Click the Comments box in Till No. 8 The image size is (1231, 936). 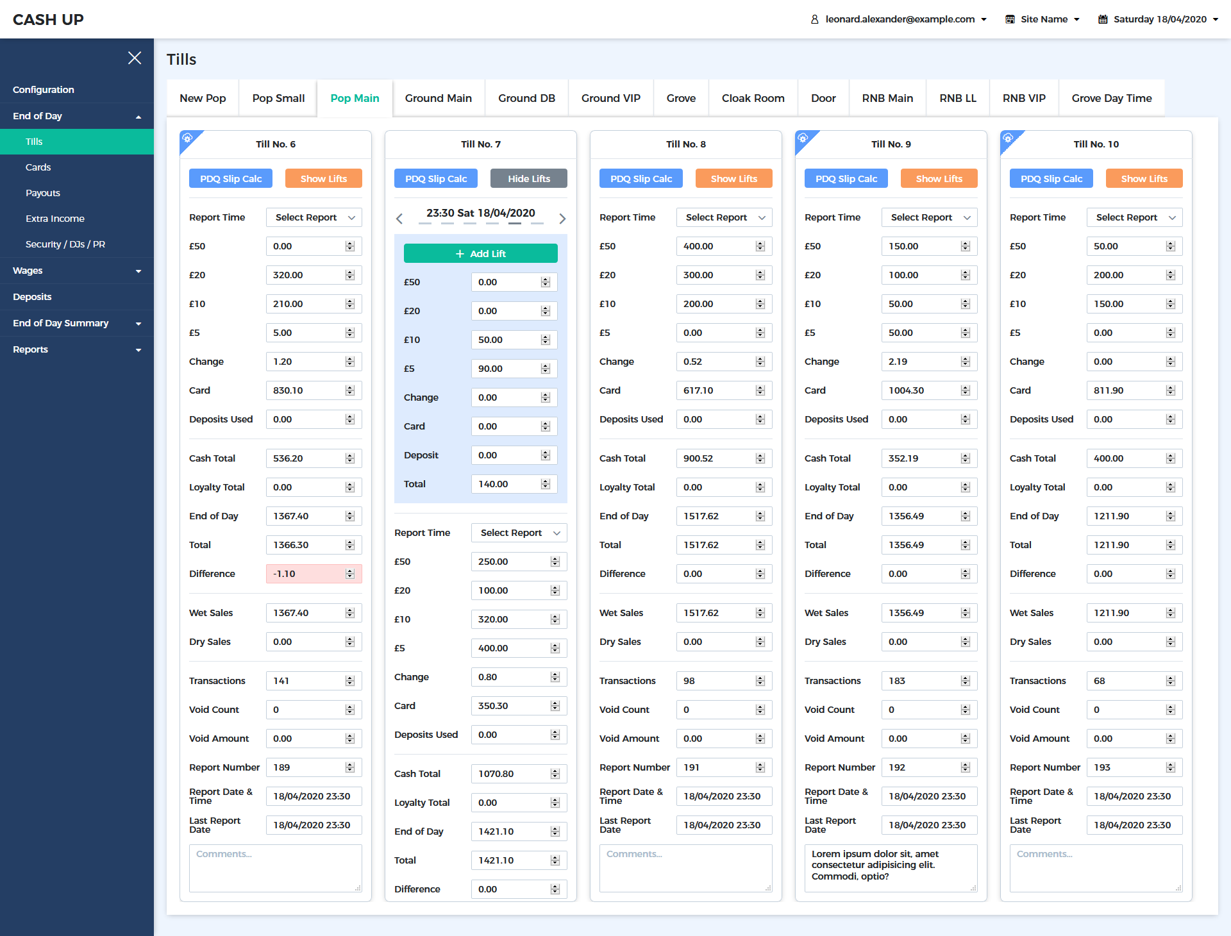pyautogui.click(x=685, y=868)
